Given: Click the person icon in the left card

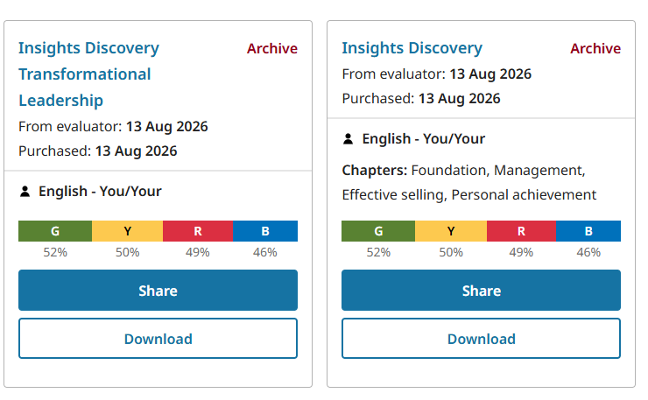Looking at the screenshot, I should 25,192.
